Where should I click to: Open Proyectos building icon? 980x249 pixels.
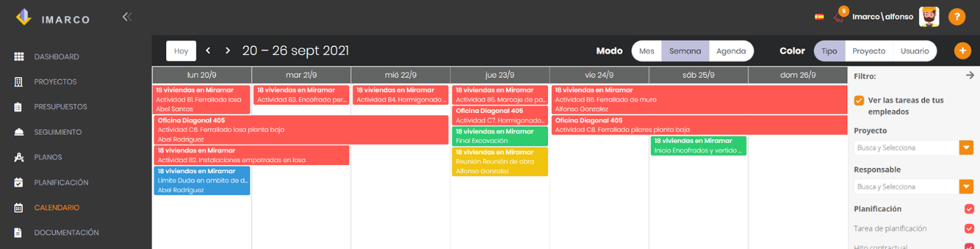[19, 82]
